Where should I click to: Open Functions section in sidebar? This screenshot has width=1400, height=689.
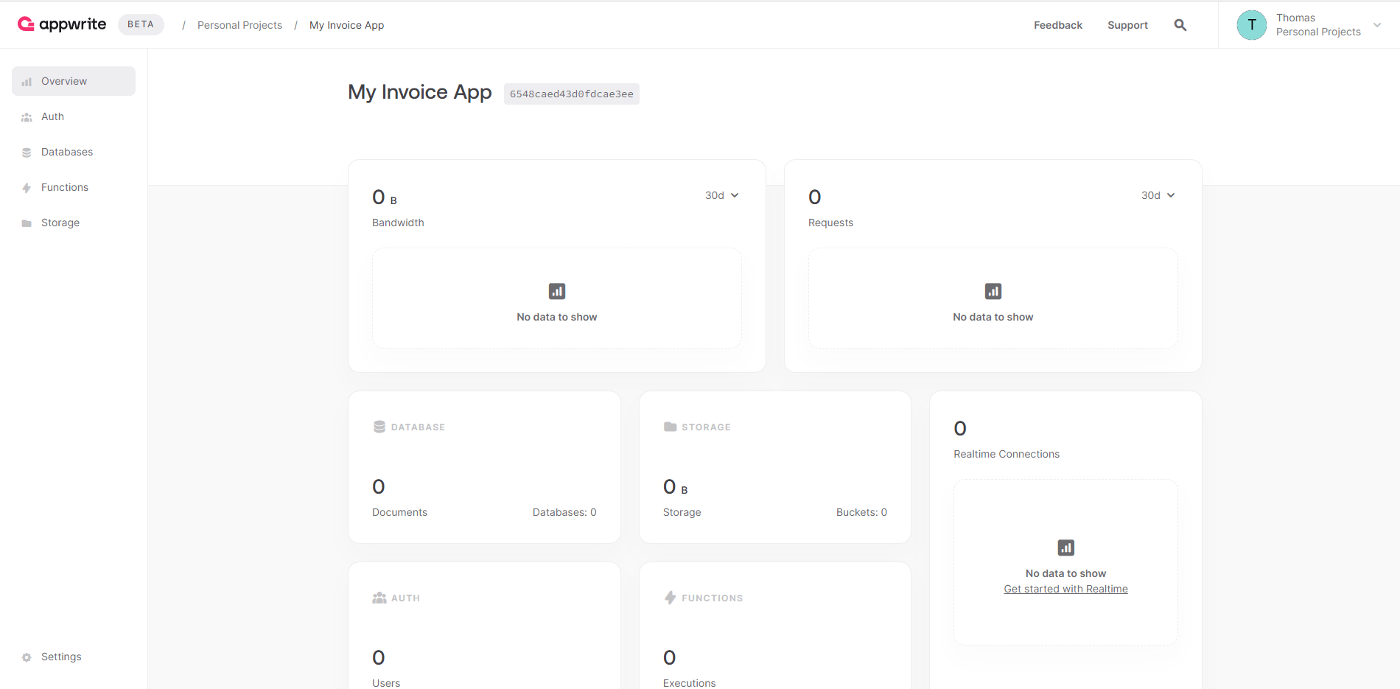74,187
